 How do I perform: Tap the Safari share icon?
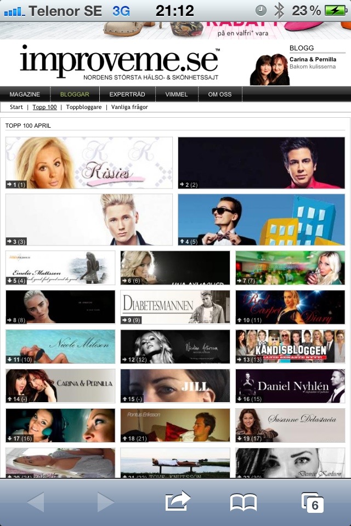pyautogui.click(x=178, y=501)
